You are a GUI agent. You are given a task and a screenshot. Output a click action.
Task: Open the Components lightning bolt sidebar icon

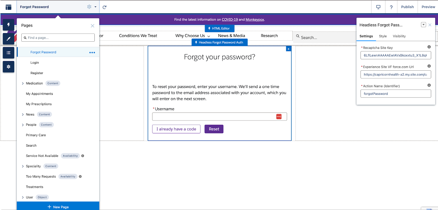click(8, 25)
